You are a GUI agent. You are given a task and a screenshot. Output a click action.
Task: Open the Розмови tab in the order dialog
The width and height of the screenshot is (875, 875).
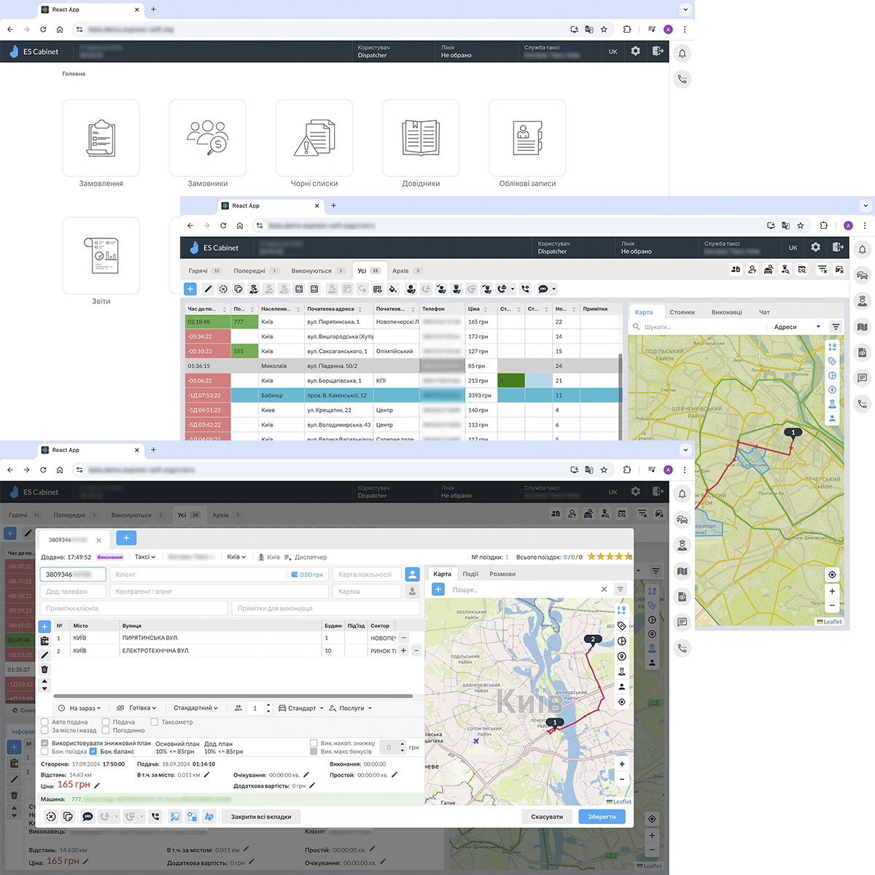[x=502, y=574]
